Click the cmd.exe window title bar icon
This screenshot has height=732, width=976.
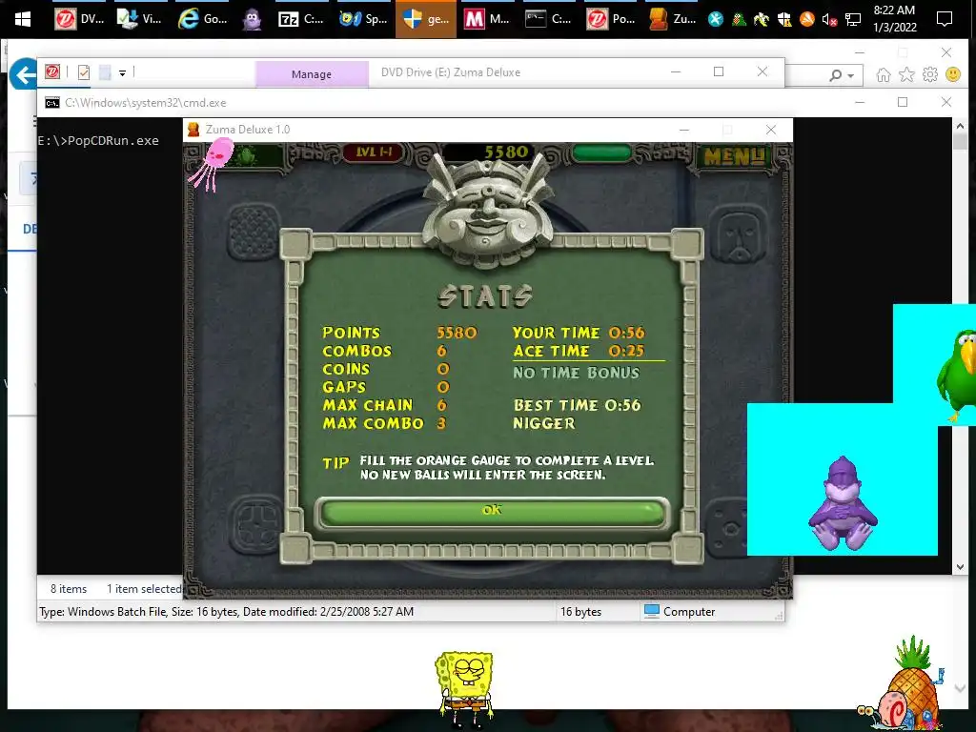[x=52, y=103]
